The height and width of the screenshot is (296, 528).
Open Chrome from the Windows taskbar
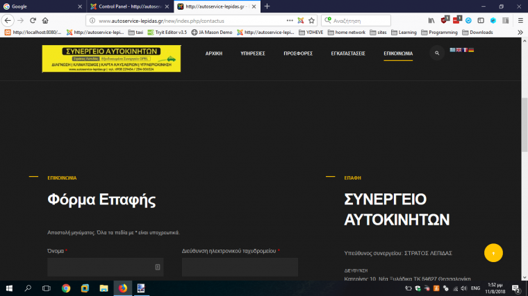point(65,288)
